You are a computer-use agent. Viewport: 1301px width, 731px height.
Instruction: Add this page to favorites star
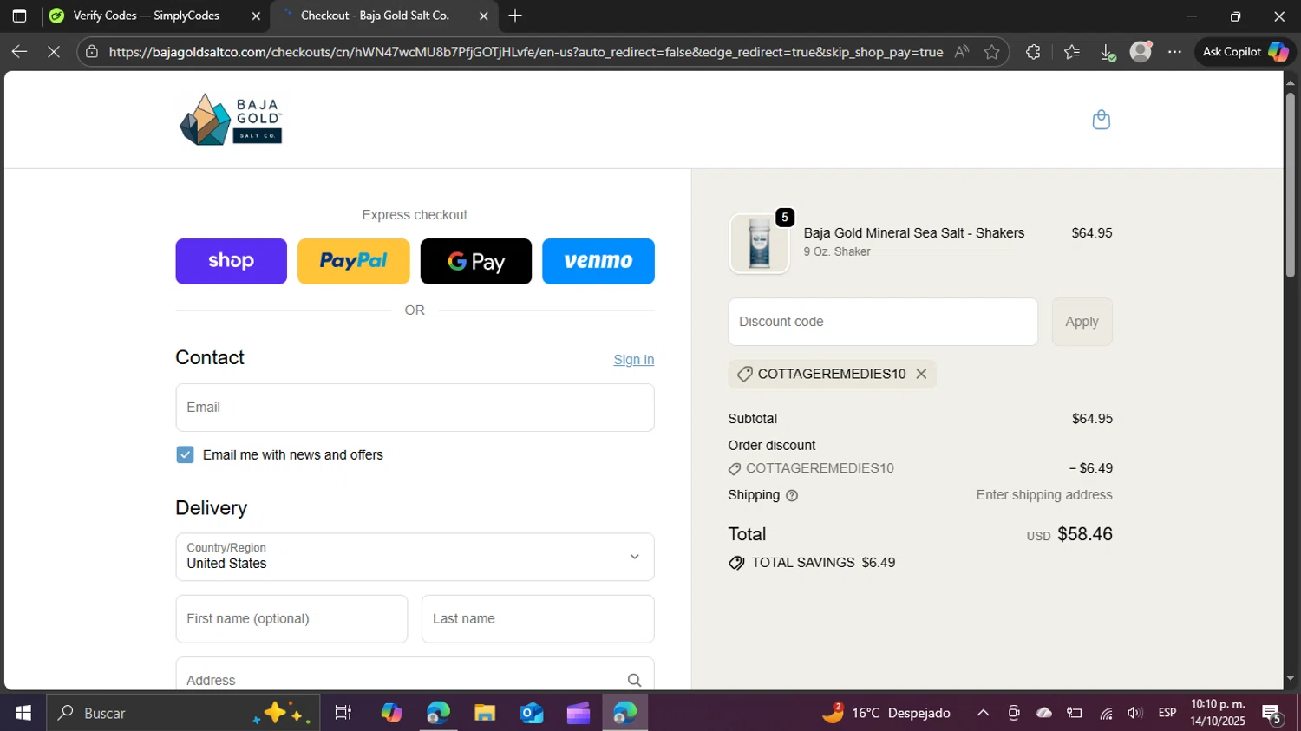[991, 52]
